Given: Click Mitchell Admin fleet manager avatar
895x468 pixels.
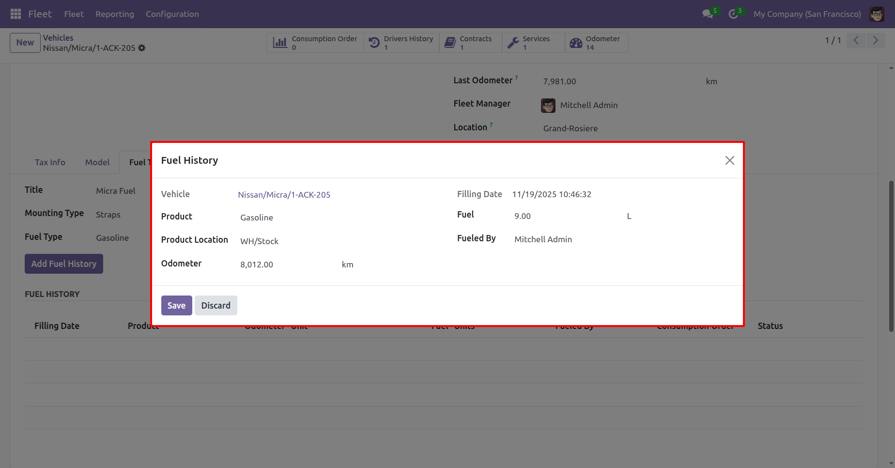Looking at the screenshot, I should pyautogui.click(x=548, y=105).
